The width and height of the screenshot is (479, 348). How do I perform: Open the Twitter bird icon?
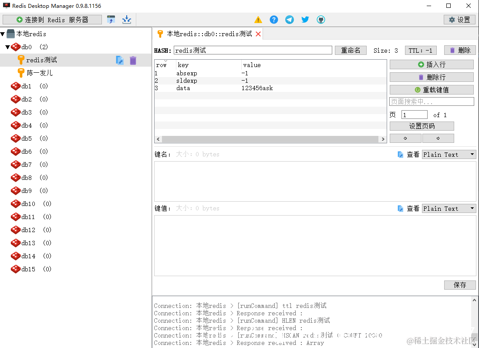coord(305,20)
